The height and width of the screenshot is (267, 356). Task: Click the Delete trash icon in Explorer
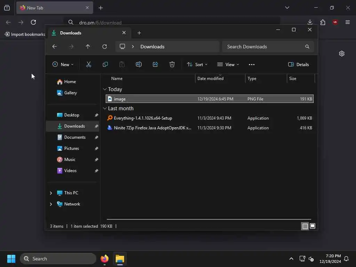[172, 64]
